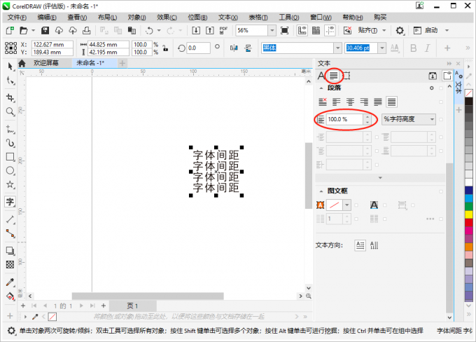This screenshot has height=342, width=476.
Task: Select the Pick tool in toolbox
Action: [x=10, y=66]
